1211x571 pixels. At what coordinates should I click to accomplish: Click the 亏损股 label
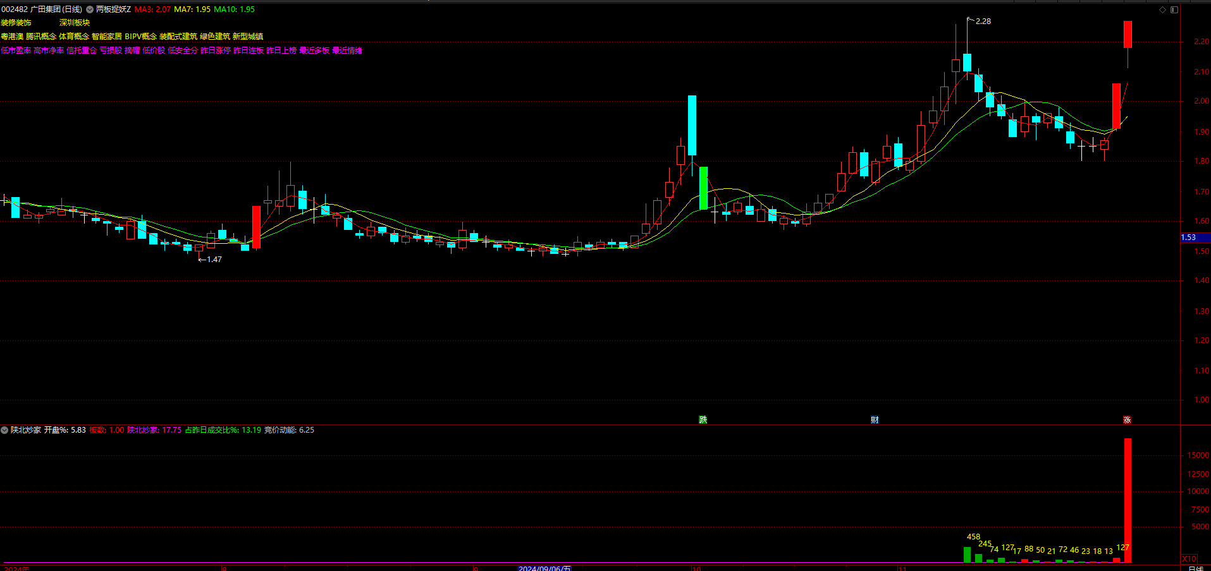point(111,51)
